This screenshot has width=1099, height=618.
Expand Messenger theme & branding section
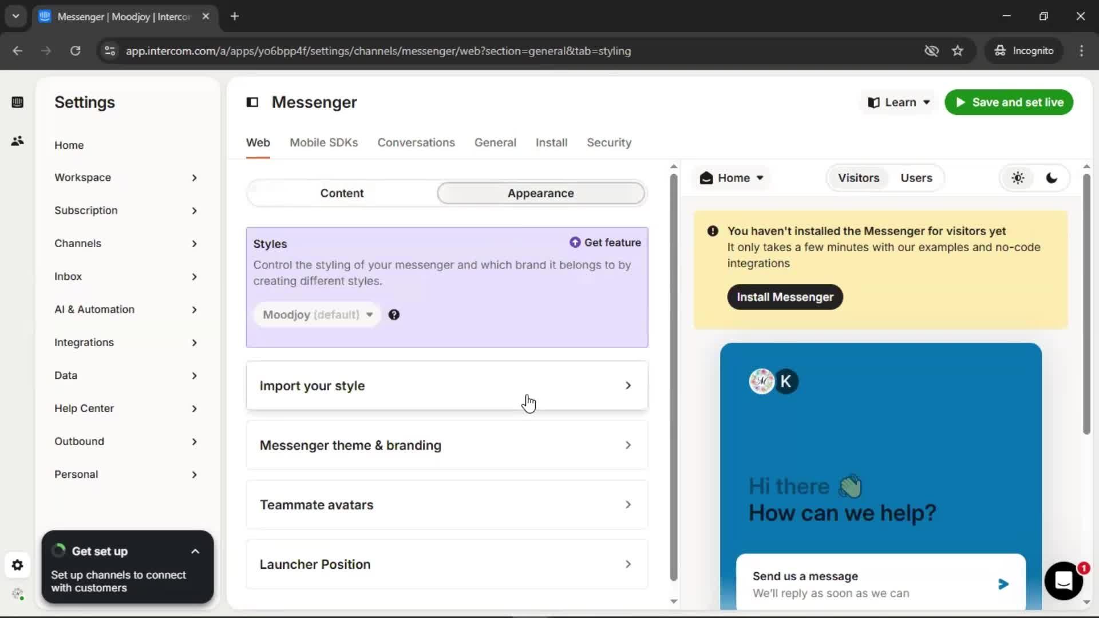(447, 445)
